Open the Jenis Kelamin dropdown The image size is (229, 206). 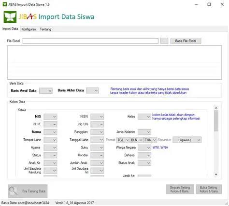tap(144, 132)
